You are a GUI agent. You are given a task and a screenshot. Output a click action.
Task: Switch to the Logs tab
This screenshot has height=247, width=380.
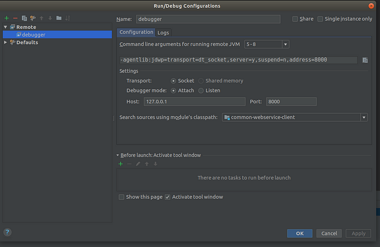click(x=163, y=32)
